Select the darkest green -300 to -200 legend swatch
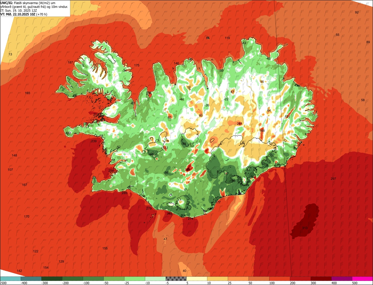Image resolution: width=373 pixels, height=285 pixels. click(52, 279)
